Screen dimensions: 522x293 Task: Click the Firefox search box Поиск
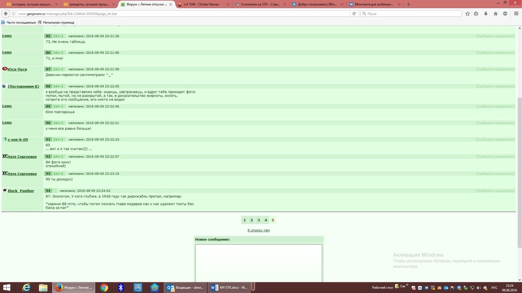tap(411, 13)
